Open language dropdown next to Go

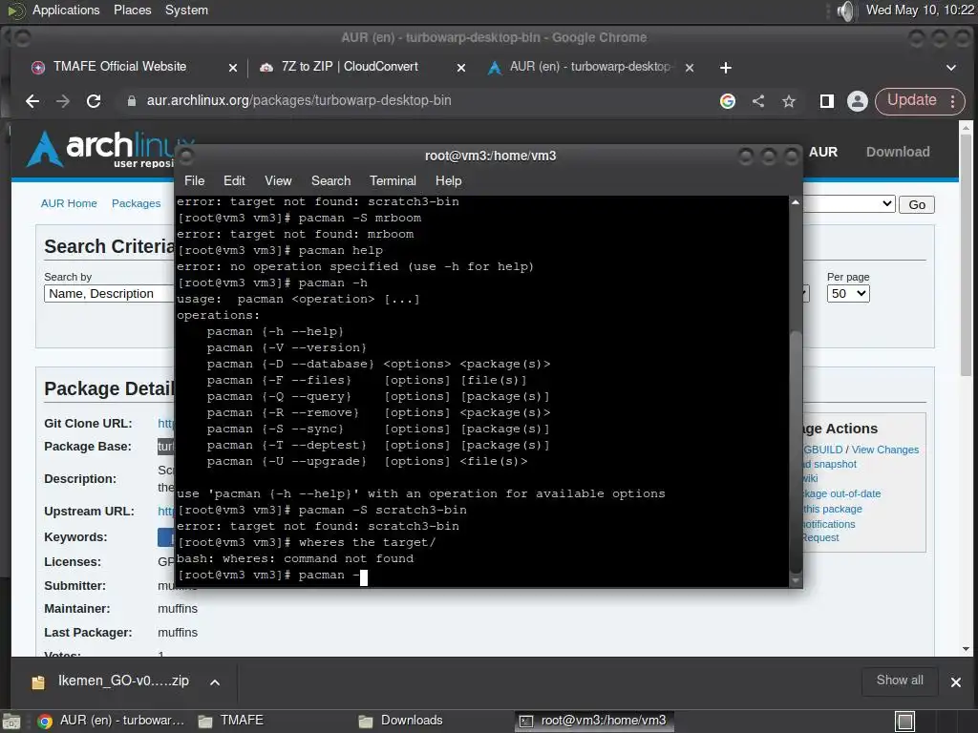[849, 204]
